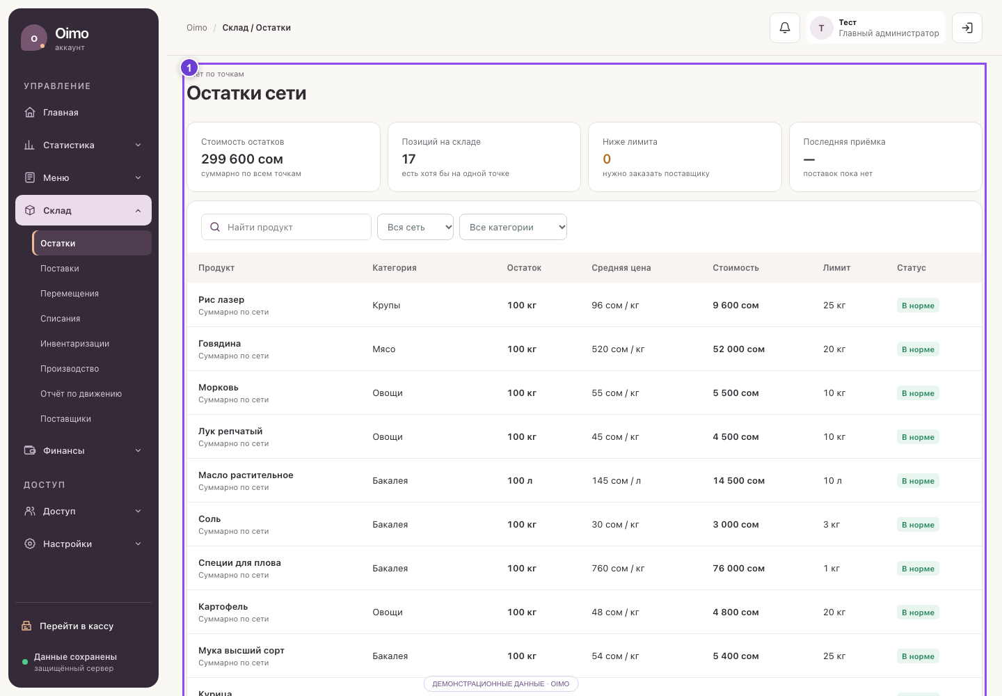Click В норме status for Соль
1002x696 pixels.
[x=918, y=525]
